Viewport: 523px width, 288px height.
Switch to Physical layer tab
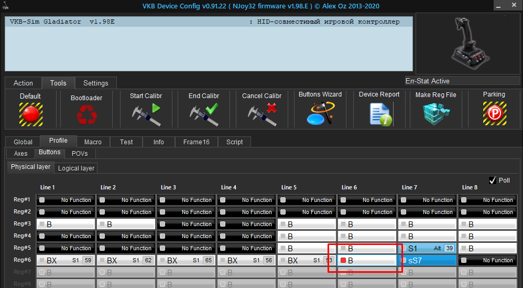click(30, 167)
